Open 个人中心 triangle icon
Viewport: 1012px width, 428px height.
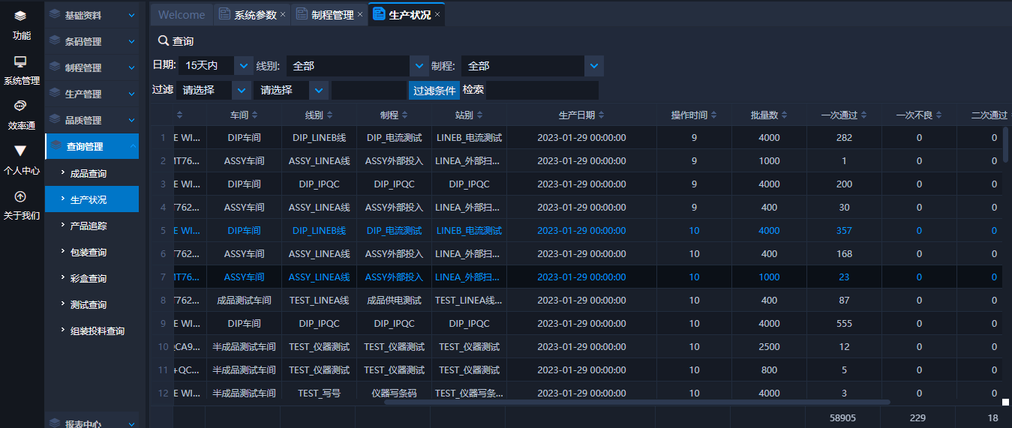[x=20, y=151]
